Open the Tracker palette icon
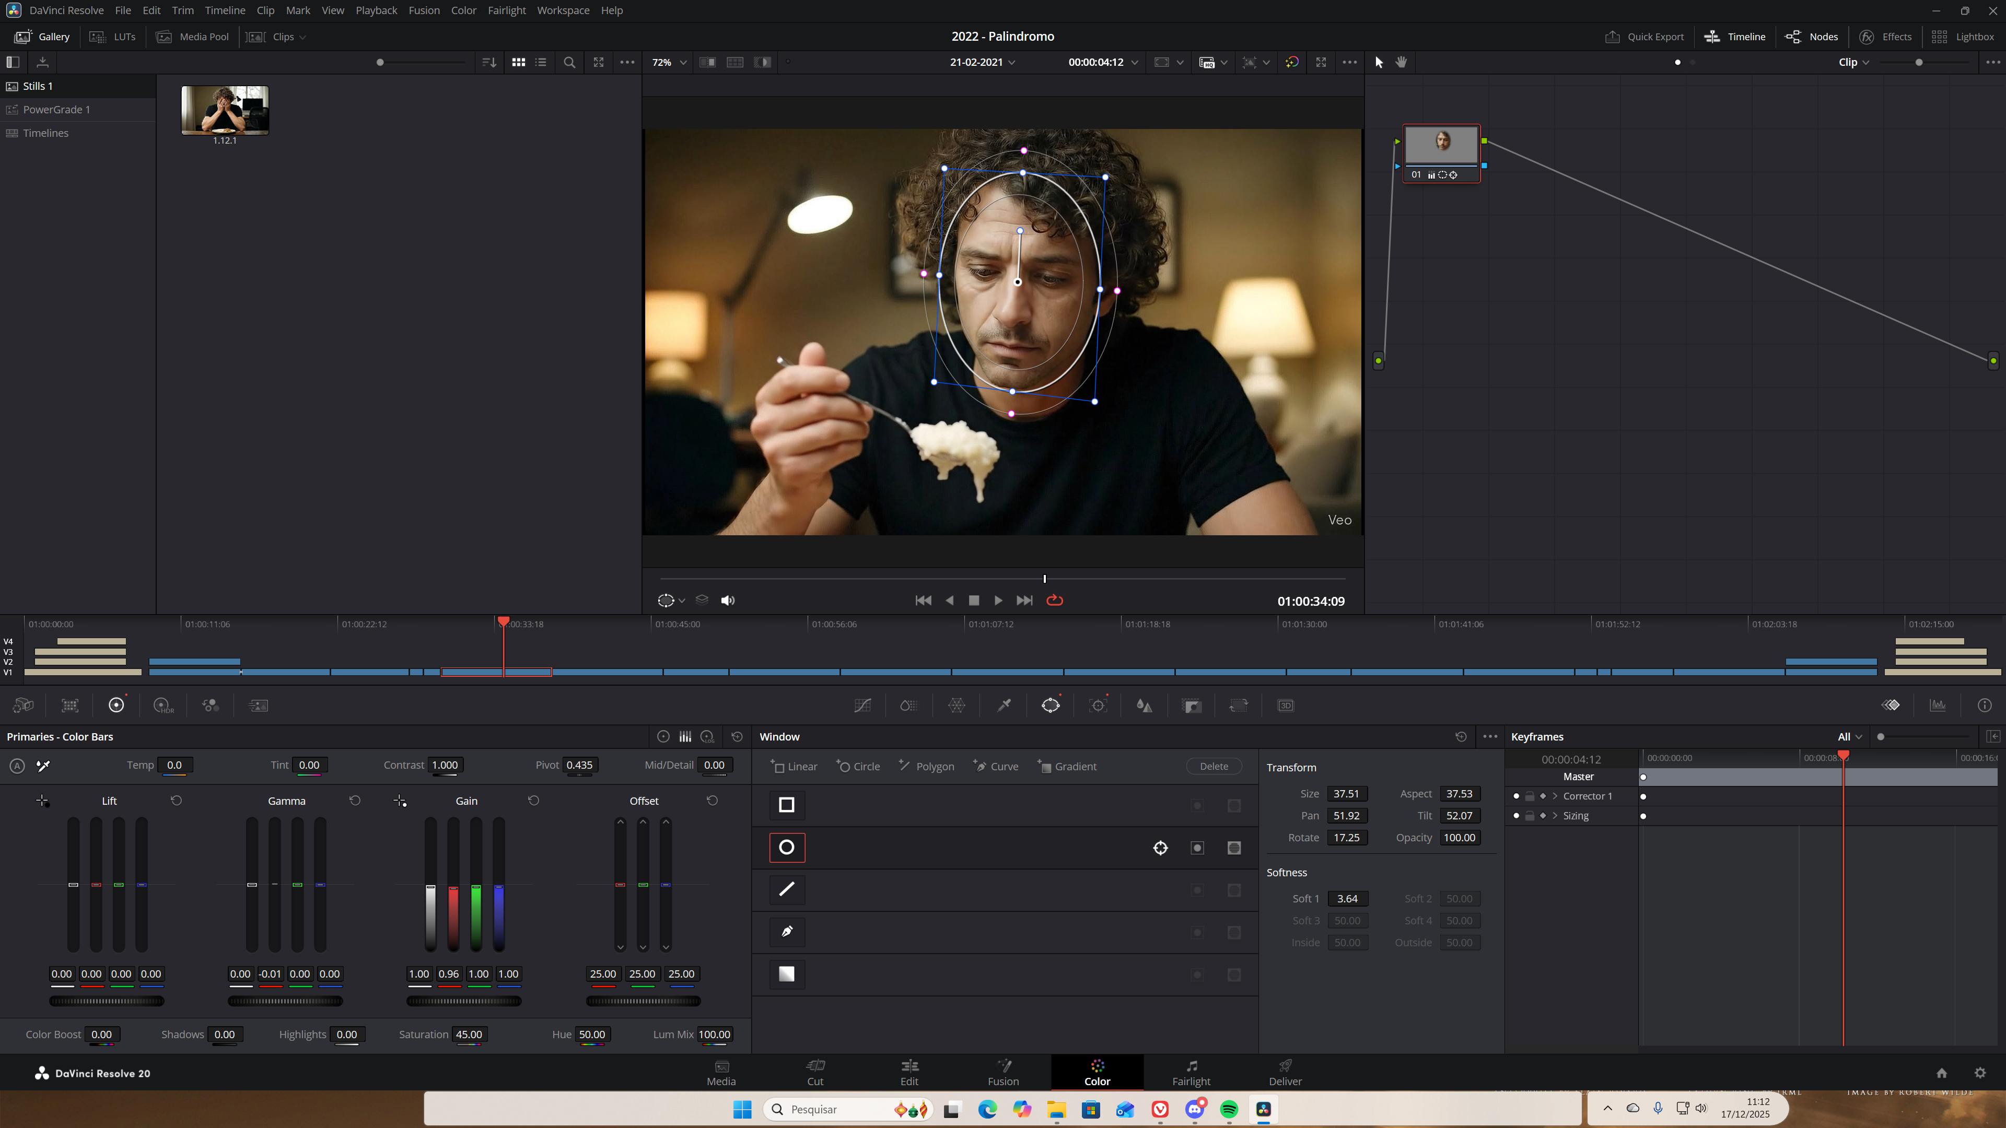The width and height of the screenshot is (2006, 1128). coord(1098,706)
